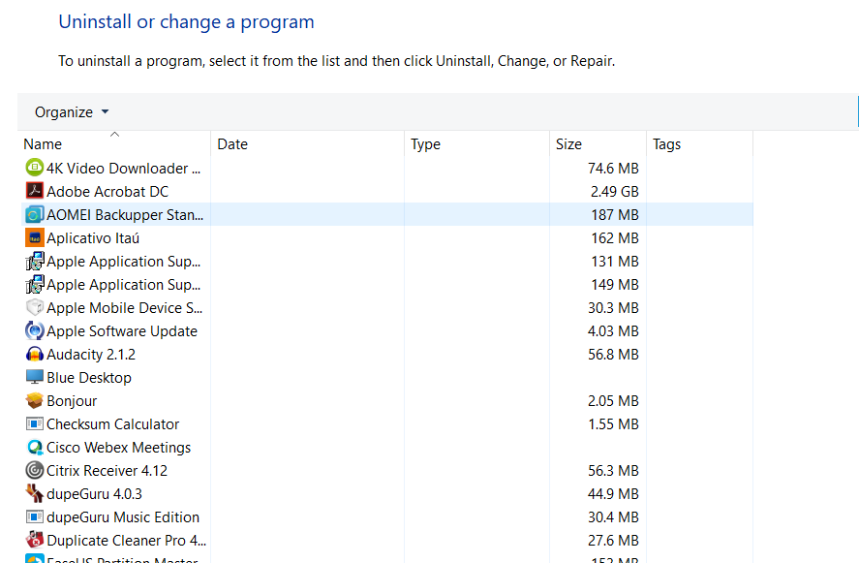The width and height of the screenshot is (859, 563).
Task: Click the dupeGuru Music Edition icon
Action: tap(35, 516)
